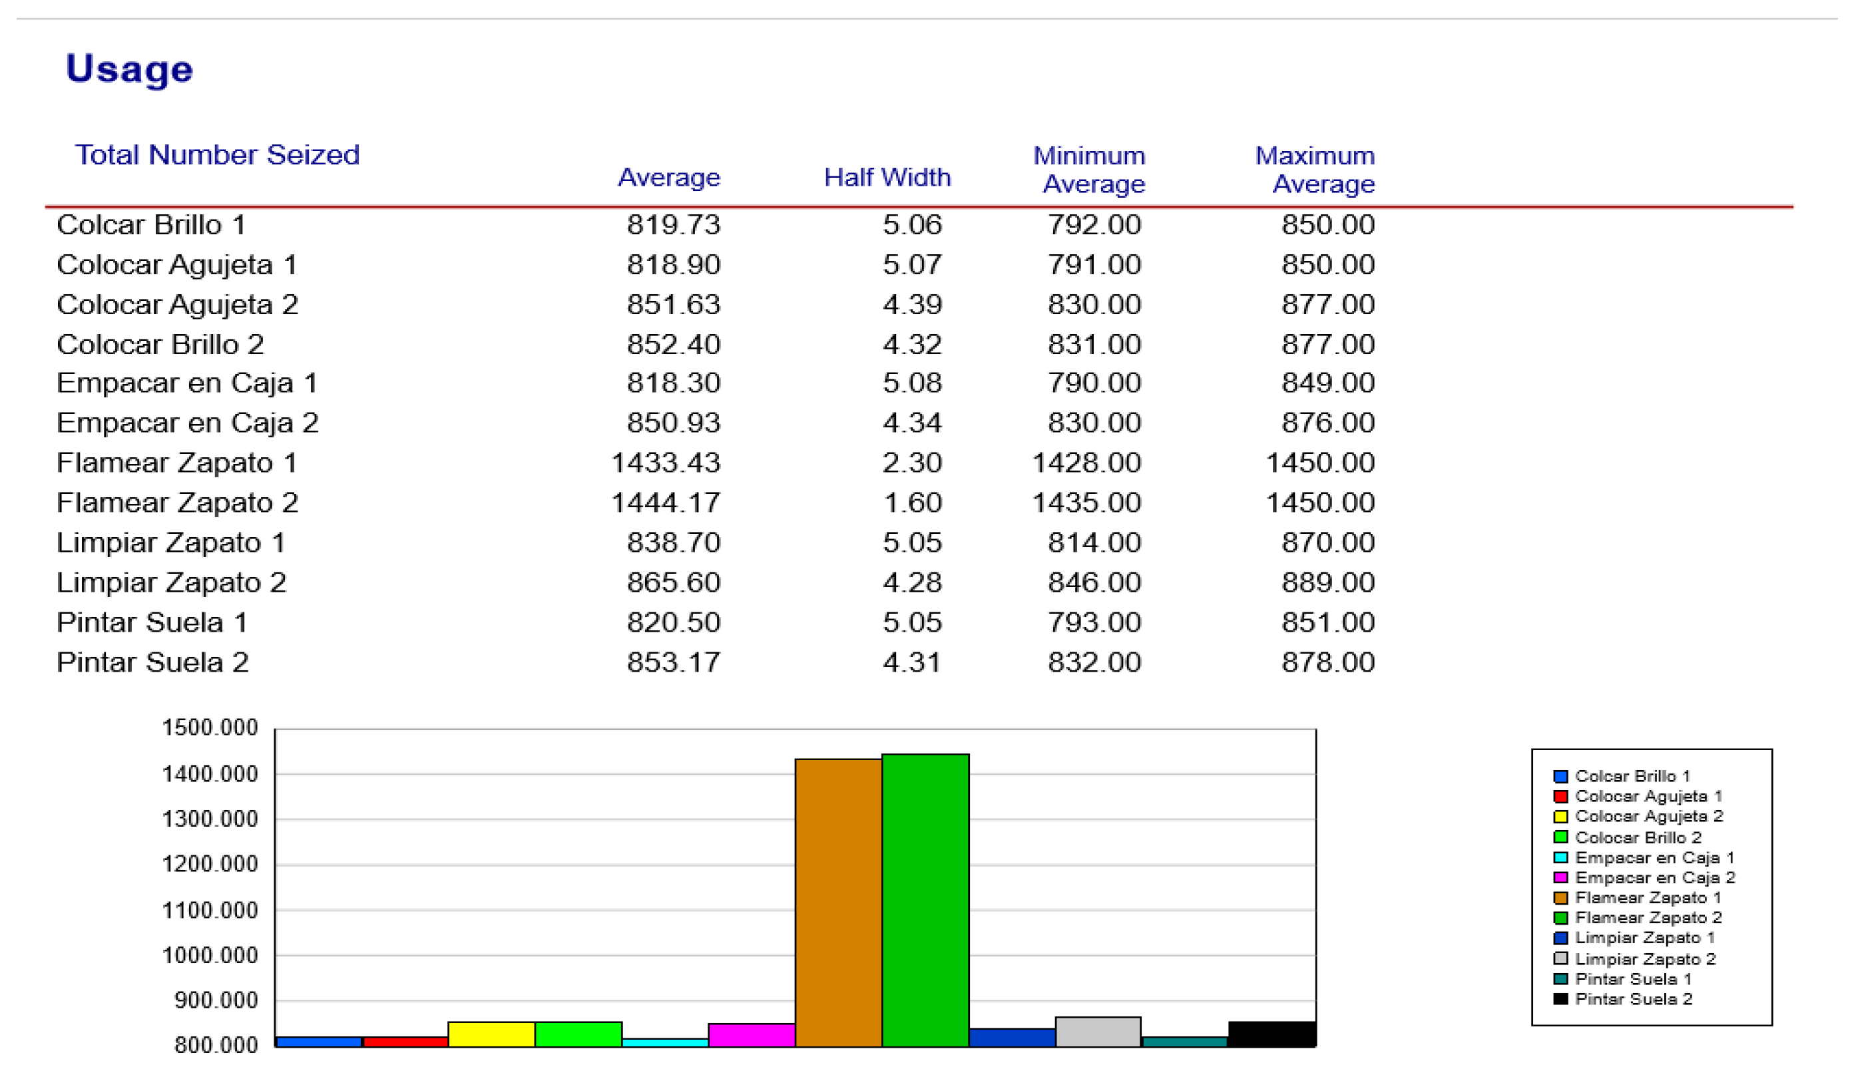Select the Half Width column header
Screen dimensions: 1850x1067
click(x=887, y=177)
